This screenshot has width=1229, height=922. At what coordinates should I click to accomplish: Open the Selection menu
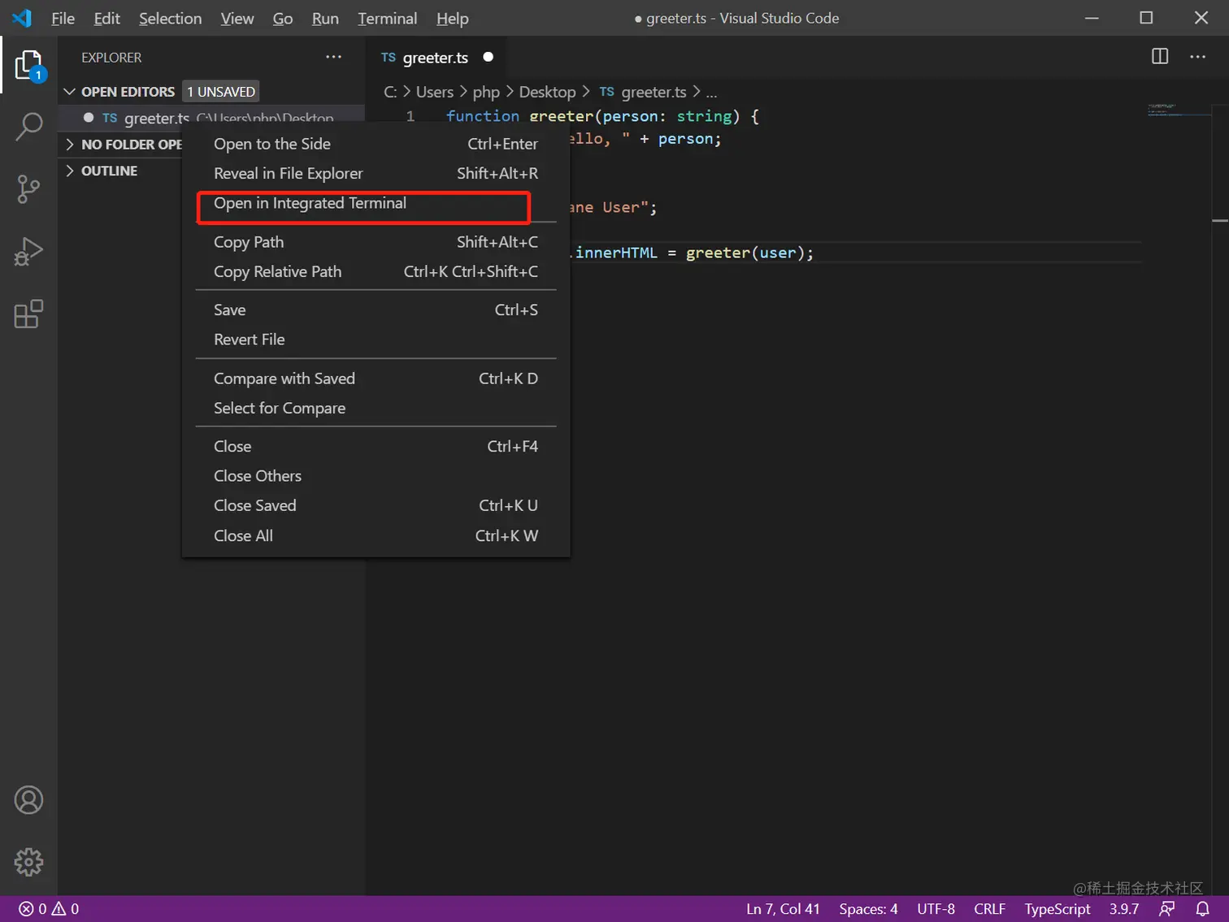click(x=170, y=18)
